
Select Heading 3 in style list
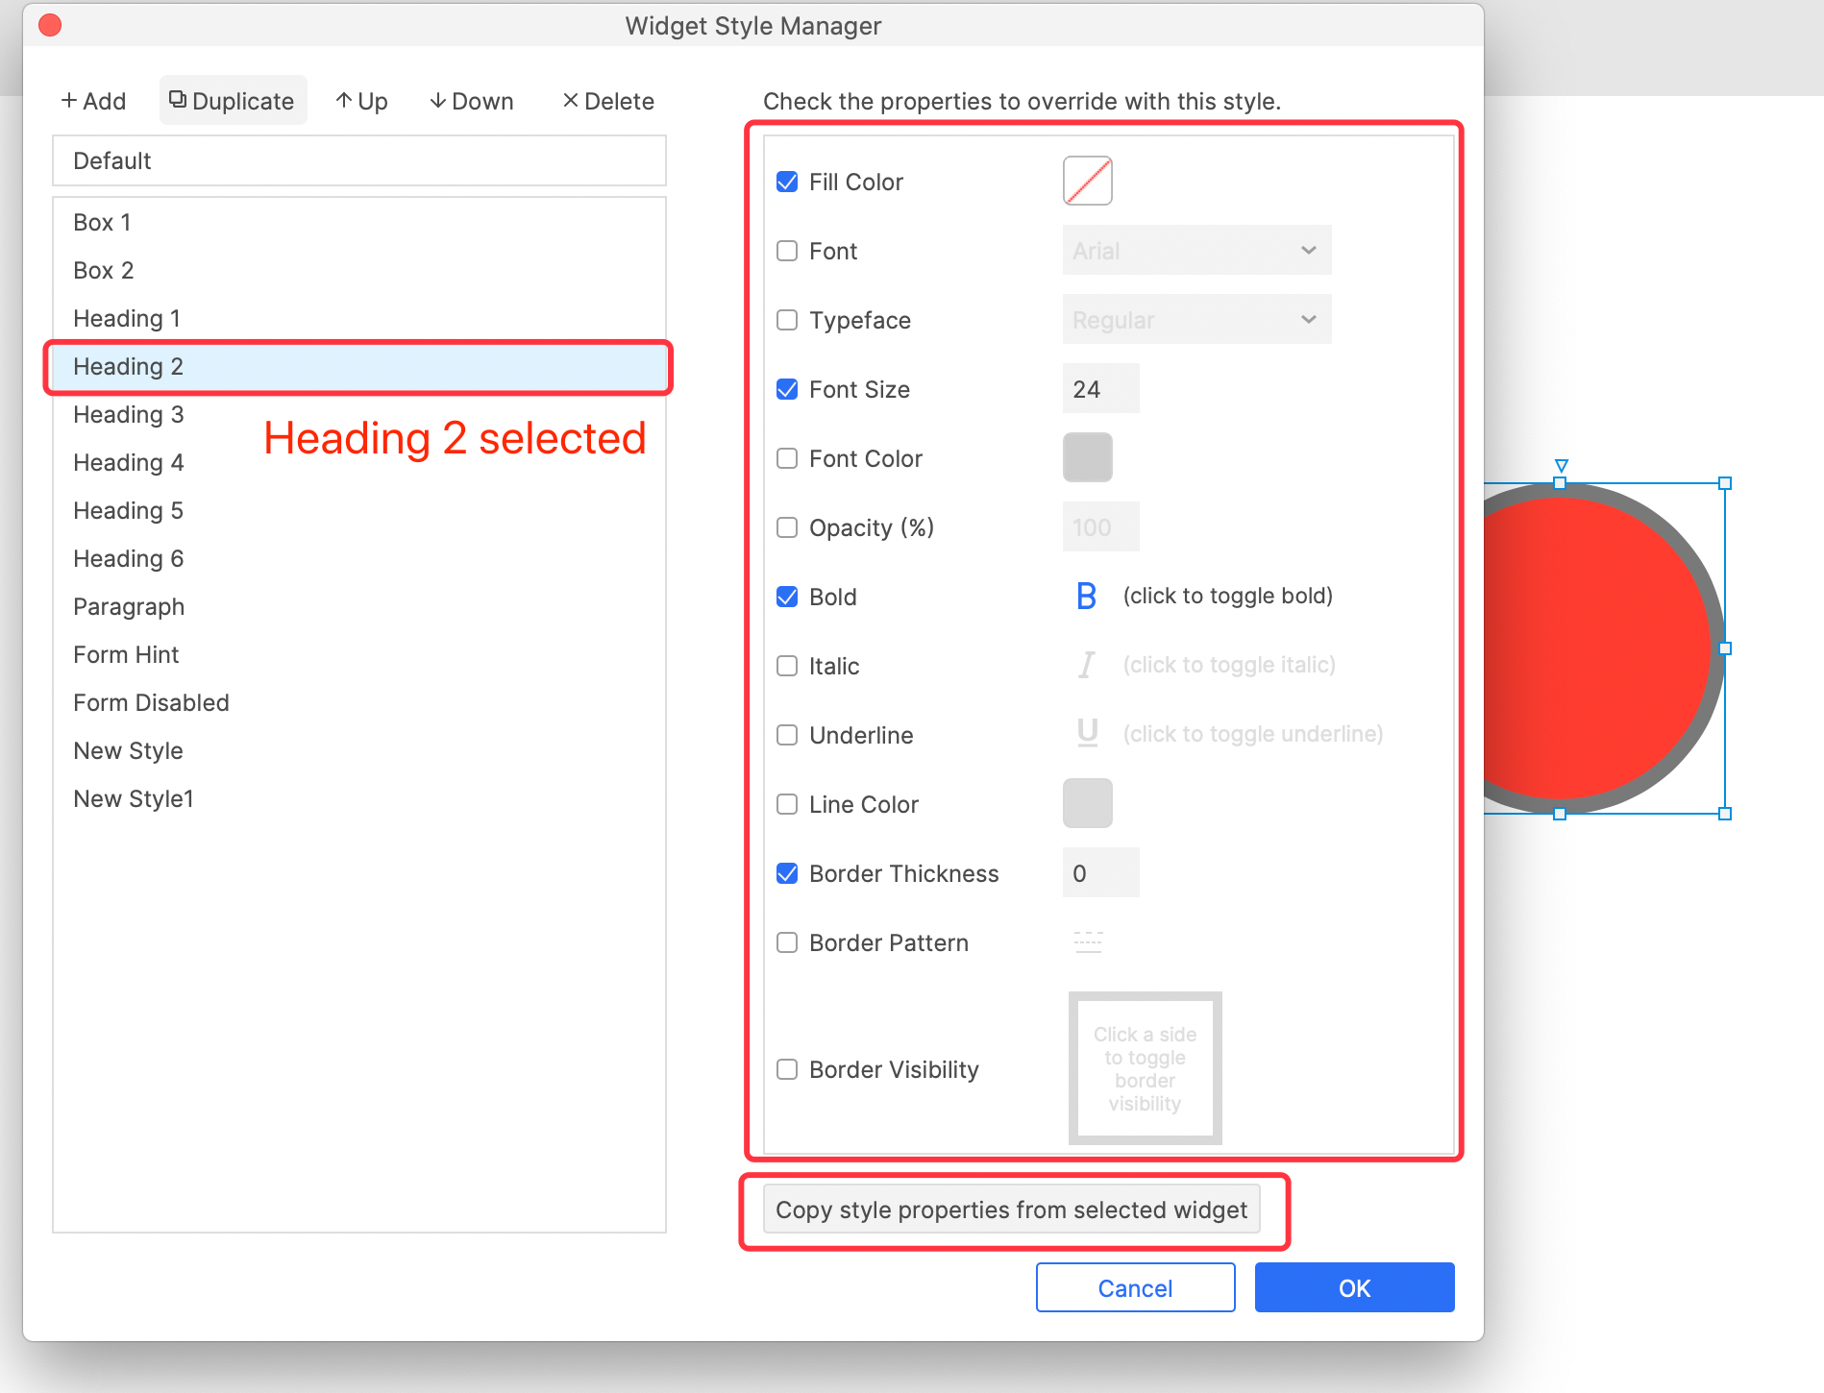(129, 415)
